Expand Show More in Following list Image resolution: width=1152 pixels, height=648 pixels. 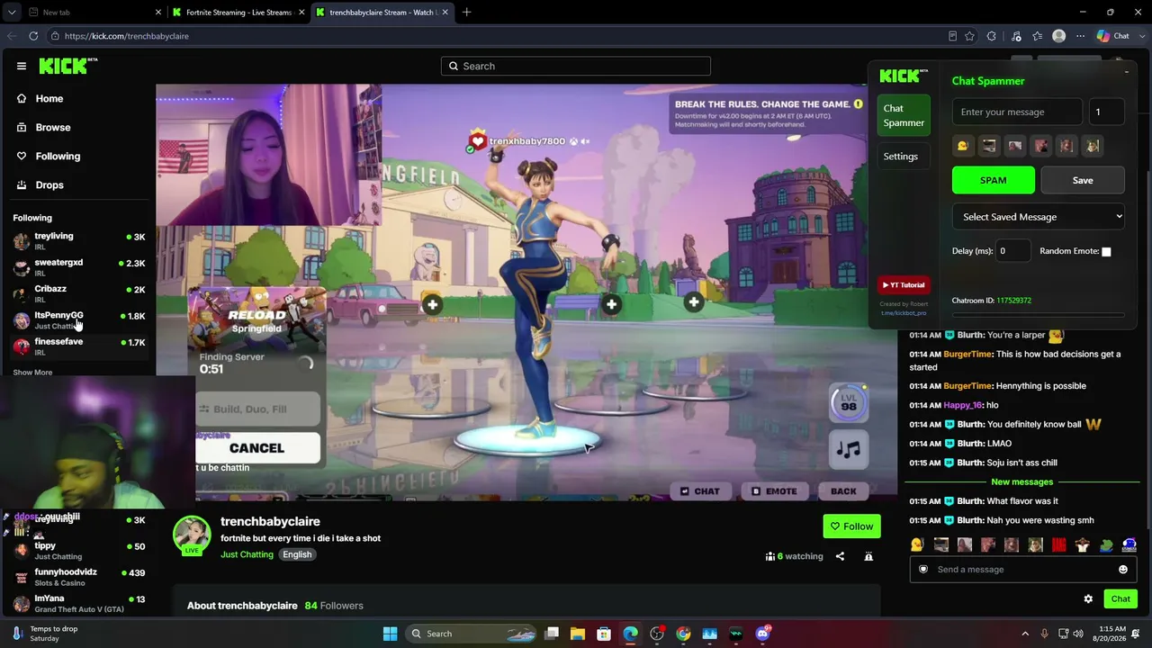coord(32,372)
